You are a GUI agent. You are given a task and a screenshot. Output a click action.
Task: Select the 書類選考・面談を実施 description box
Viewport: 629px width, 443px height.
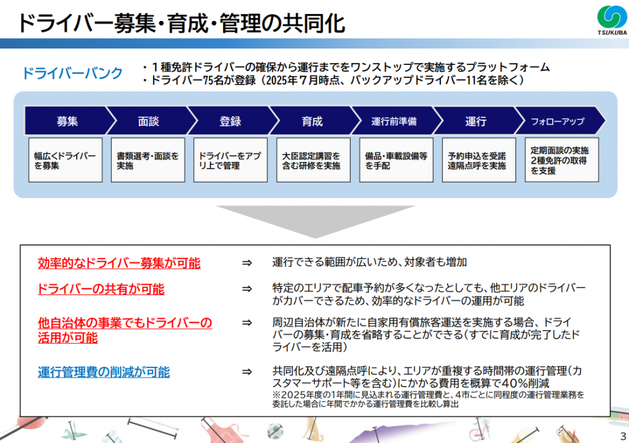147,161
